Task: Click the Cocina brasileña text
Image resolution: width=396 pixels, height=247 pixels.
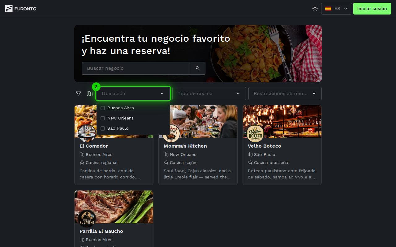Action: point(271,162)
